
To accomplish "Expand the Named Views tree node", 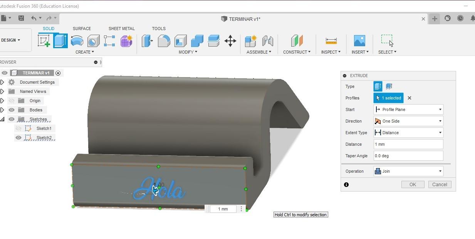I will pos(2,91).
